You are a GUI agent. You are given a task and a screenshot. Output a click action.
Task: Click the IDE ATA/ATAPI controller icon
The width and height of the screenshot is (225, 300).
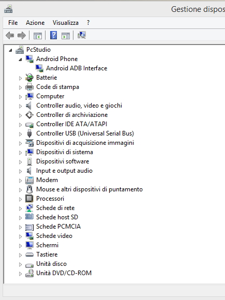[29, 125]
